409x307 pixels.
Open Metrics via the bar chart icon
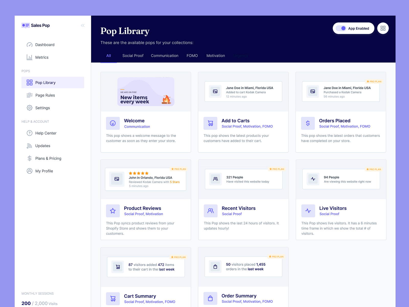[29, 57]
